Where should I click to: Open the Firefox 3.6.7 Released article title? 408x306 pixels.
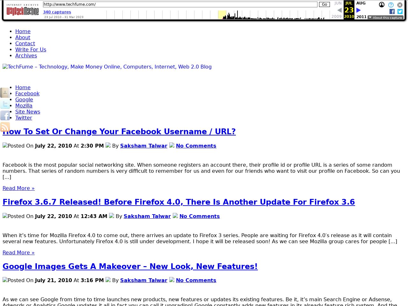tap(178, 202)
